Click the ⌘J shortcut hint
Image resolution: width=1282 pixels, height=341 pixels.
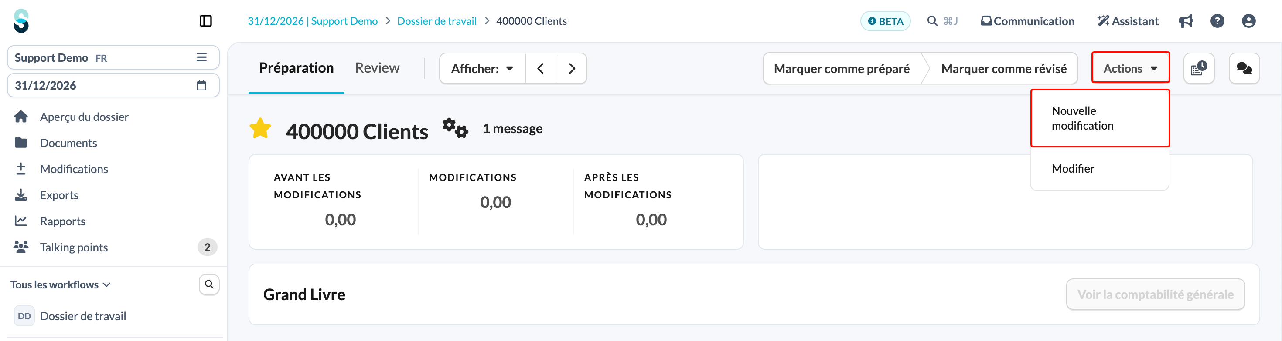tap(950, 21)
